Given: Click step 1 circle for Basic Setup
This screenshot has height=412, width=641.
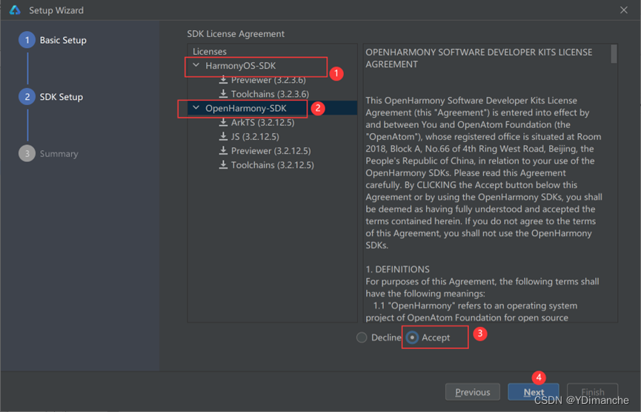Looking at the screenshot, I should [27, 40].
